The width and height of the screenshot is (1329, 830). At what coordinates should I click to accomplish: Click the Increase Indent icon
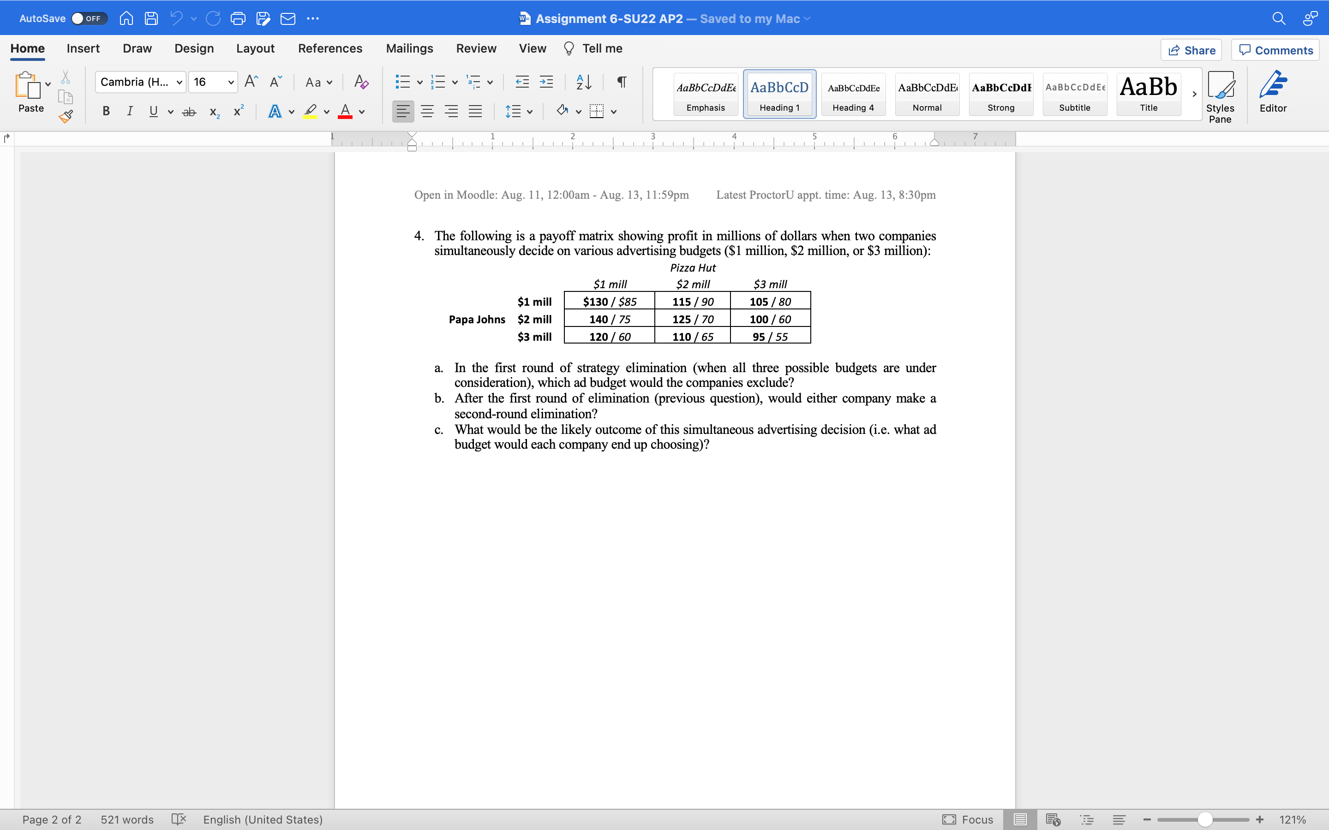pyautogui.click(x=546, y=82)
